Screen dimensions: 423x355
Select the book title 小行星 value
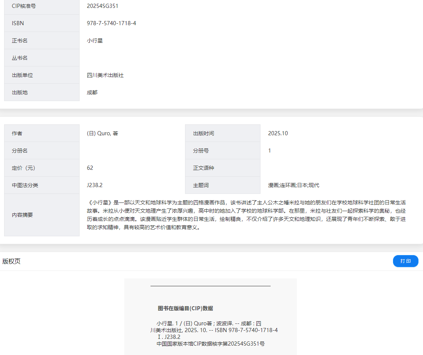95,41
